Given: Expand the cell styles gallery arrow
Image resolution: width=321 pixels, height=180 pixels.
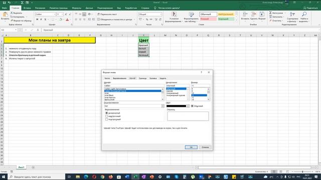Looking at the screenshot, I should pos(236,20).
